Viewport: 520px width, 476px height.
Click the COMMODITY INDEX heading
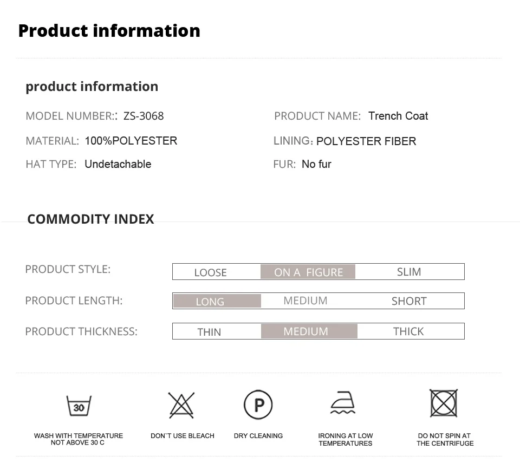click(90, 219)
